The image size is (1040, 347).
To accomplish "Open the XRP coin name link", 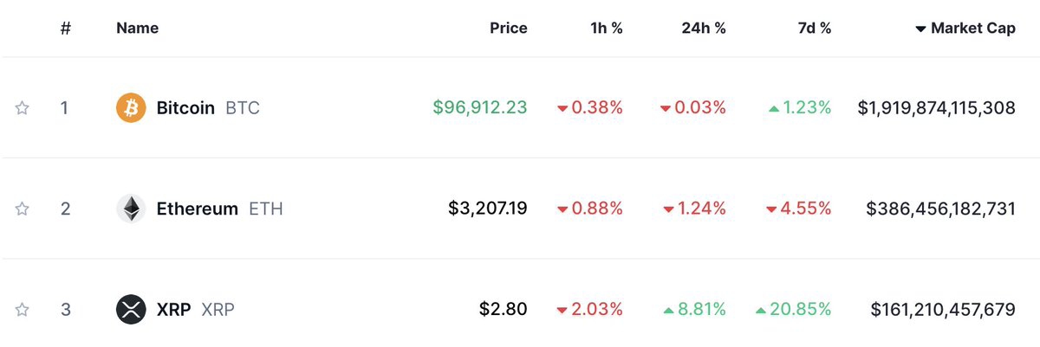I will click(173, 309).
